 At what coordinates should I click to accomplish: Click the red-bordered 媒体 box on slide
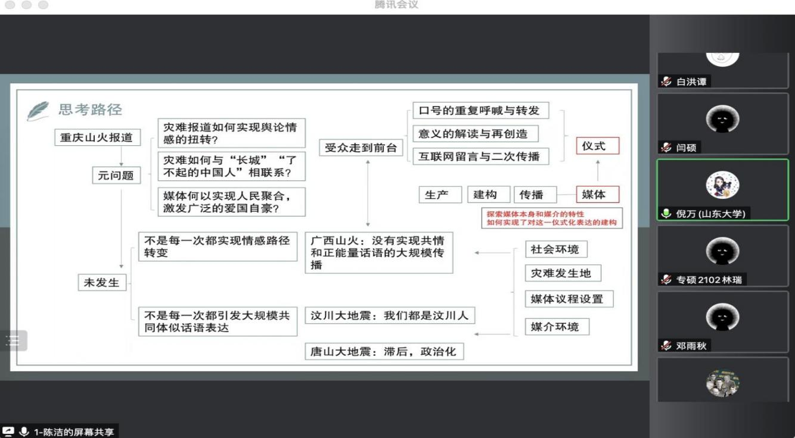click(597, 195)
